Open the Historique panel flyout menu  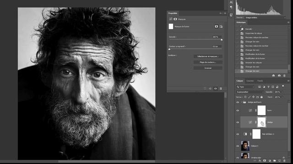pyautogui.click(x=288, y=22)
